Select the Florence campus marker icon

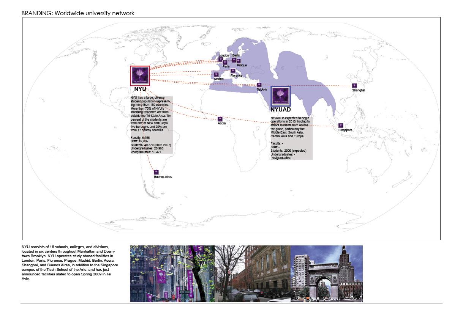click(233, 71)
